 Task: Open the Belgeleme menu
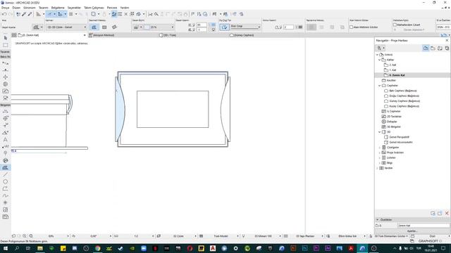[58, 8]
